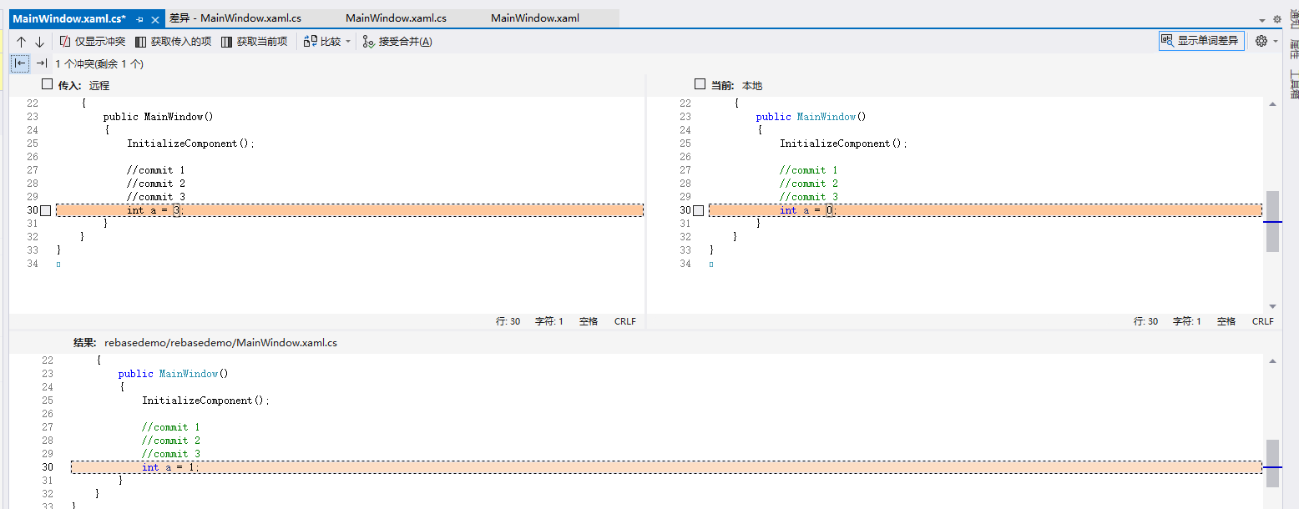Tick line 30 checkbox in current pane
Viewport: 1299px width, 509px height.
coord(699,210)
